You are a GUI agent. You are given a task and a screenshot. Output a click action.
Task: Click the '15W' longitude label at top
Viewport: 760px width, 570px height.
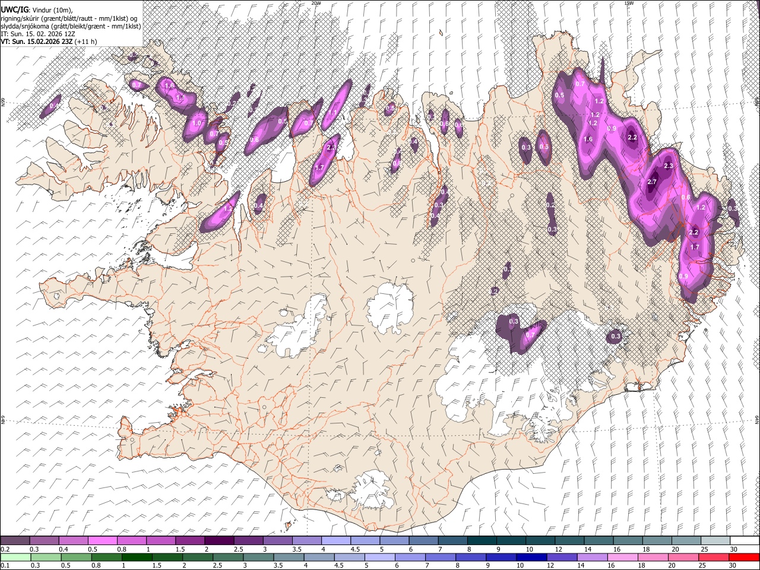(628, 3)
